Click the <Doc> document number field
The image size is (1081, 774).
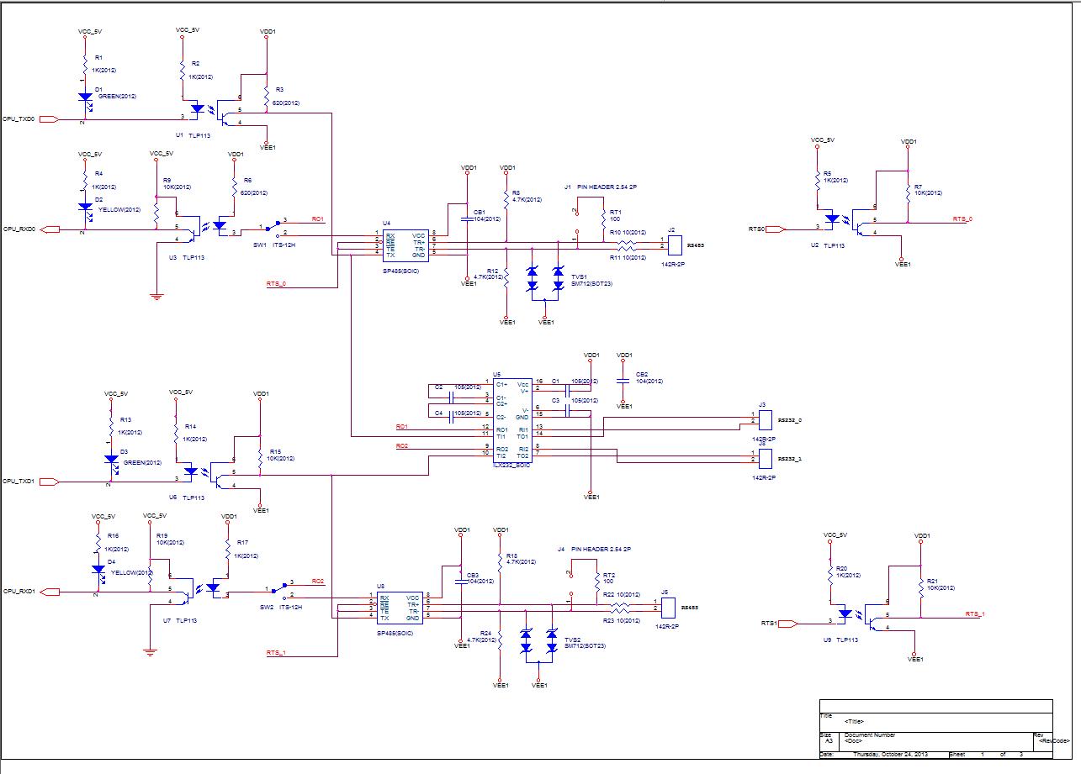pos(854,740)
